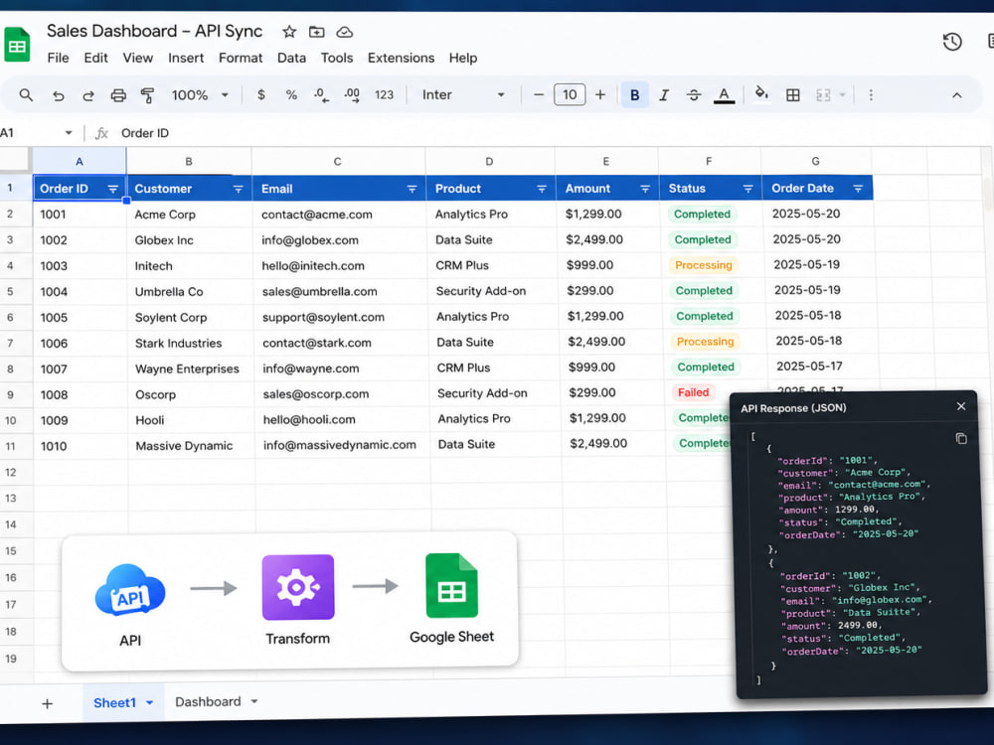994x745 pixels.
Task: Click the font size field showing 10
Action: (x=570, y=95)
